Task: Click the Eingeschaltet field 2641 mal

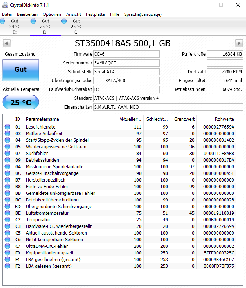Action: 225,81
